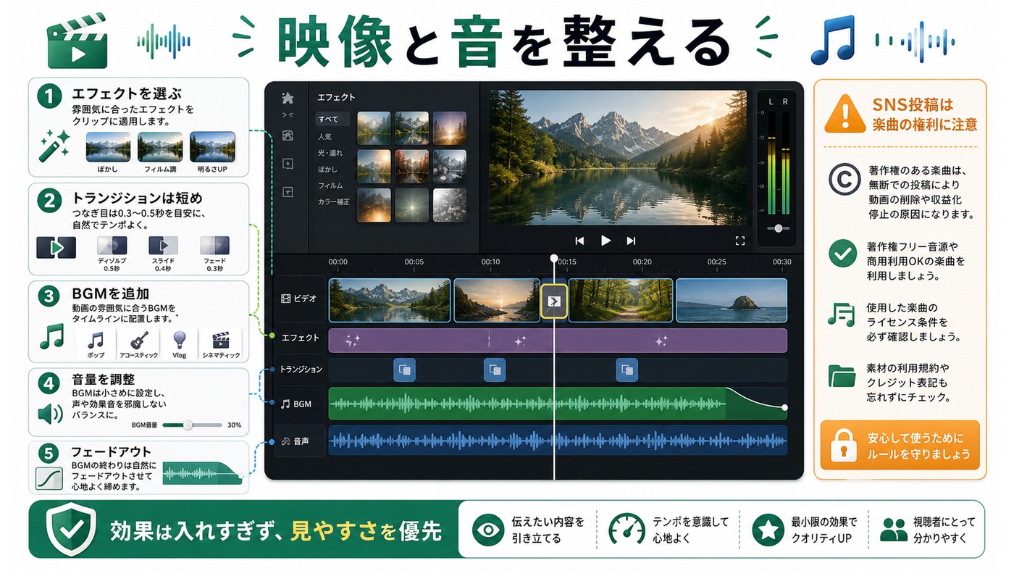This screenshot has height=571, width=1014.
Task: Click the first transition marker before 00:05
Action: [404, 370]
